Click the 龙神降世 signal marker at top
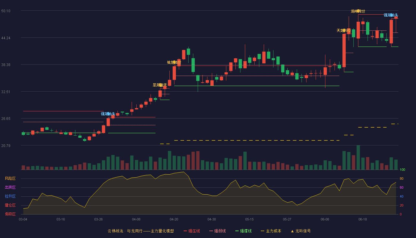The height and width of the screenshot is (238, 416). [x=358, y=11]
